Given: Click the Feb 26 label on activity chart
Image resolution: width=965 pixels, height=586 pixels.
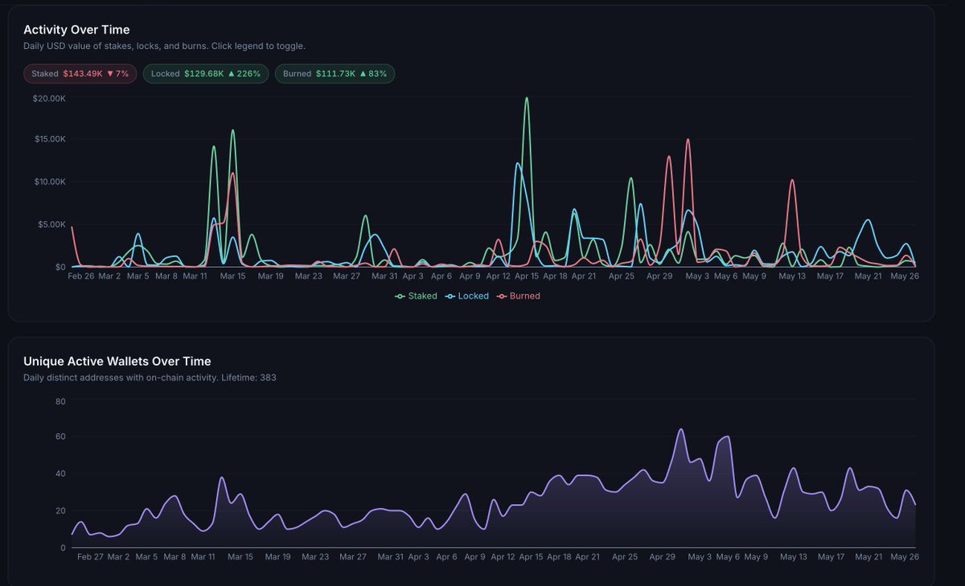Looking at the screenshot, I should coord(81,276).
